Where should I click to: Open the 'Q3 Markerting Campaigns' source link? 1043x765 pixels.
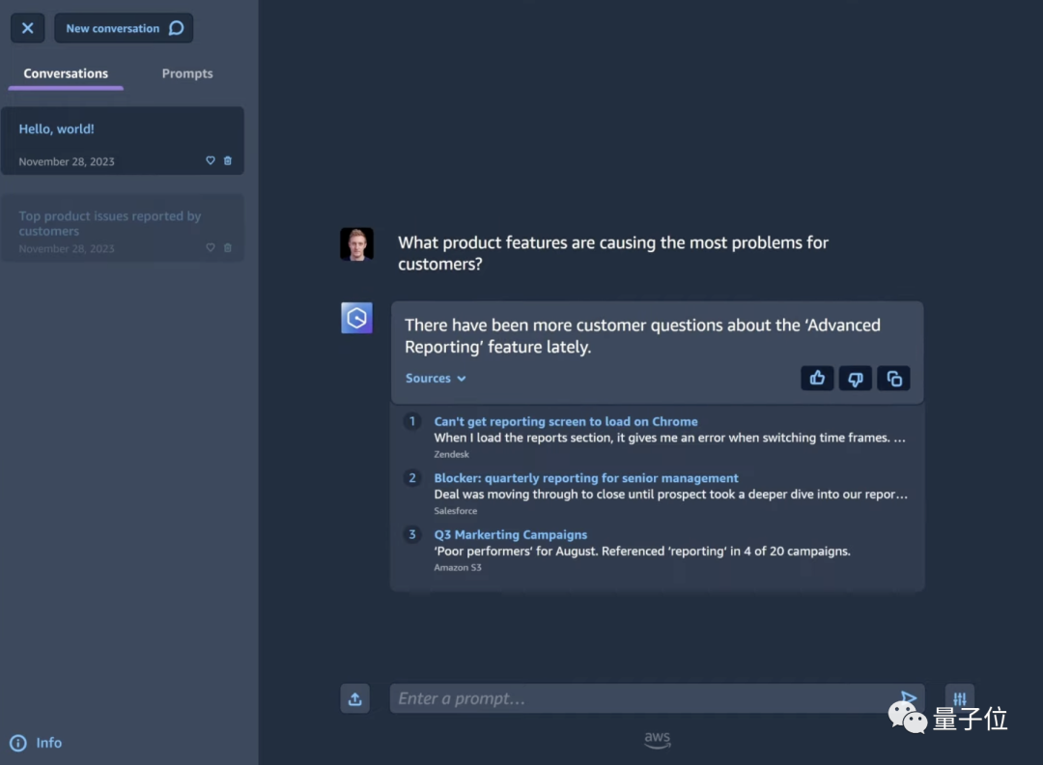pos(511,535)
